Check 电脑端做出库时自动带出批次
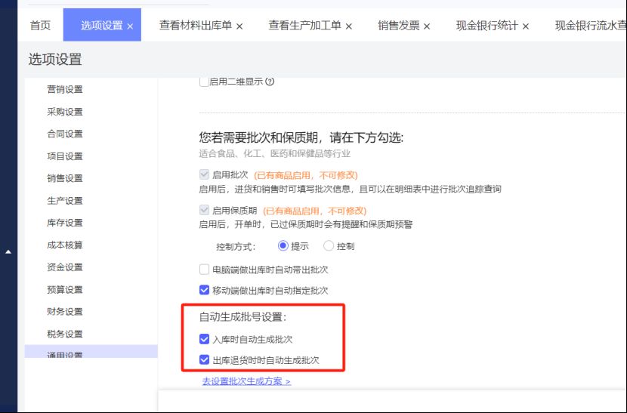627x413 pixels. 204,270
